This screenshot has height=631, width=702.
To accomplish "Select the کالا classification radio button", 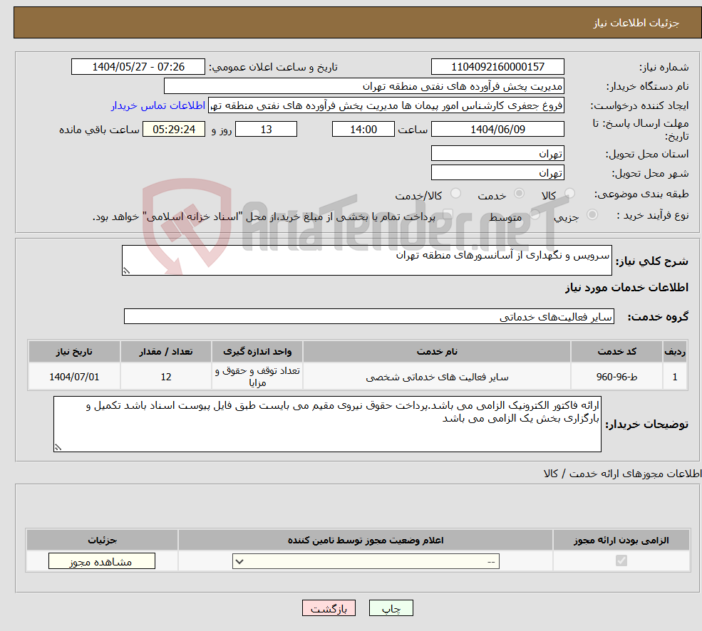I will point(569,193).
